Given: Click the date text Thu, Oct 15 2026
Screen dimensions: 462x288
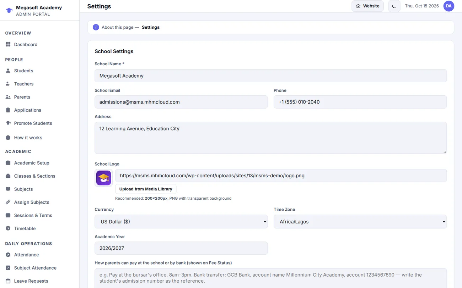Looking at the screenshot, I should (x=422, y=6).
